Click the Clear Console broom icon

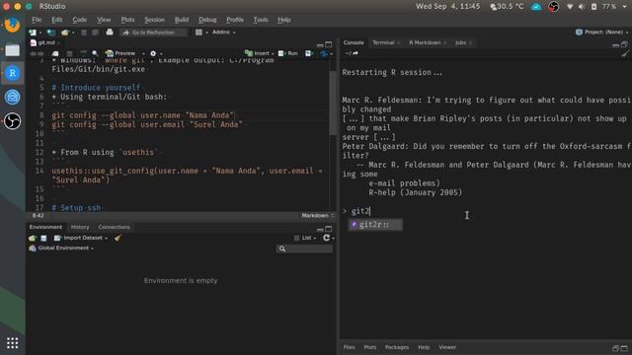coord(624,53)
